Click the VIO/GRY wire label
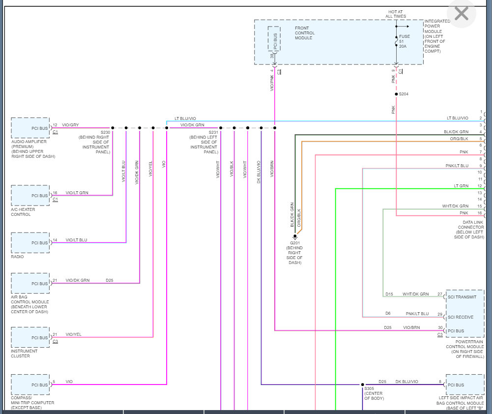The image size is (492, 414). tap(70, 125)
